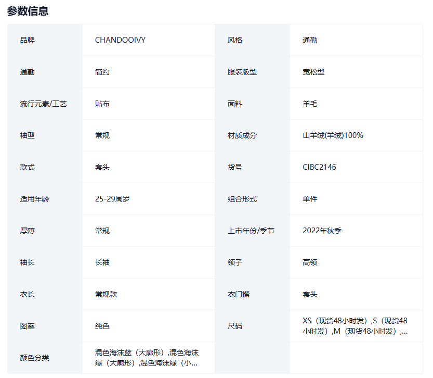Select the 贴布 value cell
The height and width of the screenshot is (378, 433).
102,104
